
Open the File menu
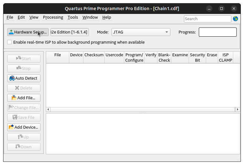click(x=10, y=17)
